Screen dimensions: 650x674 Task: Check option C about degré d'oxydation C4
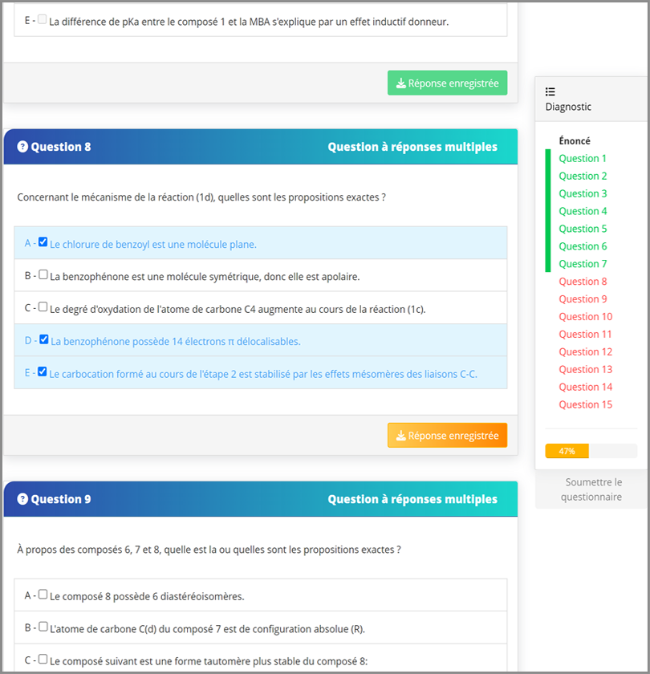point(43,307)
